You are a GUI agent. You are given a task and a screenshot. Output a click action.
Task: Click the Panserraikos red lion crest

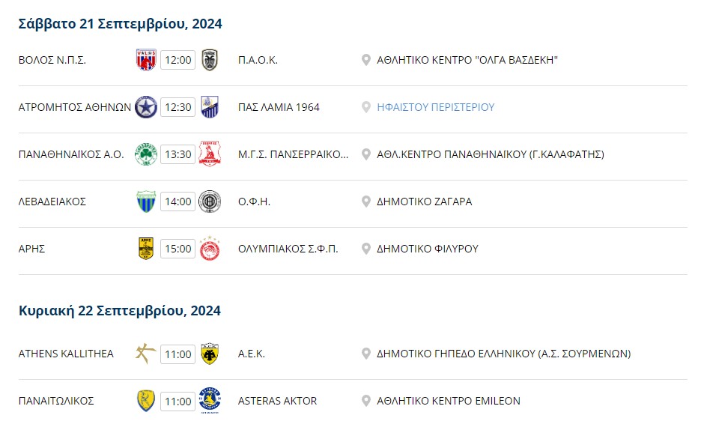tap(210, 154)
